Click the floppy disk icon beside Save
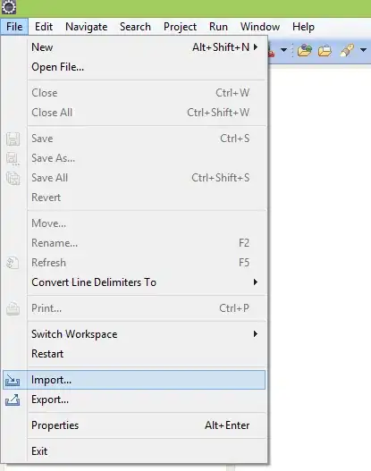 pyautogui.click(x=13, y=139)
